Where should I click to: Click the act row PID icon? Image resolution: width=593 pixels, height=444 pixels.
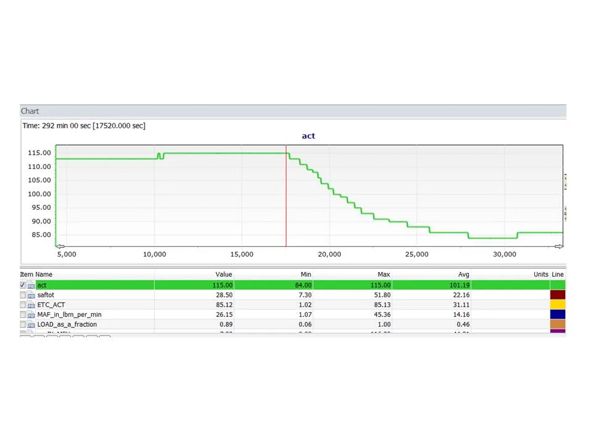[x=31, y=285]
